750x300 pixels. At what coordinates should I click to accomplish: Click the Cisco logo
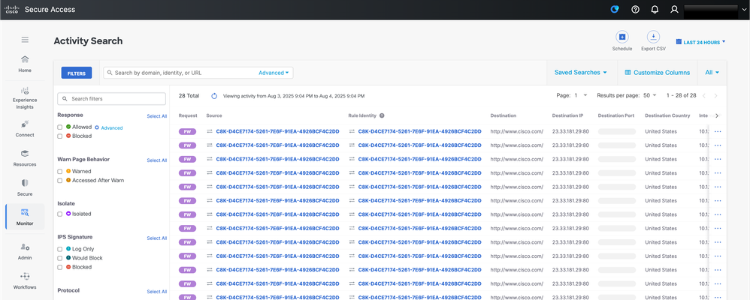tap(11, 10)
